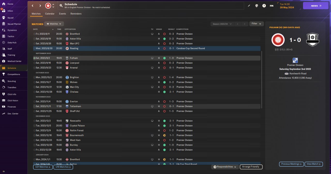Toggle the circle marker for Arsenal row
The width and height of the screenshot is (331, 174).
point(34,68)
